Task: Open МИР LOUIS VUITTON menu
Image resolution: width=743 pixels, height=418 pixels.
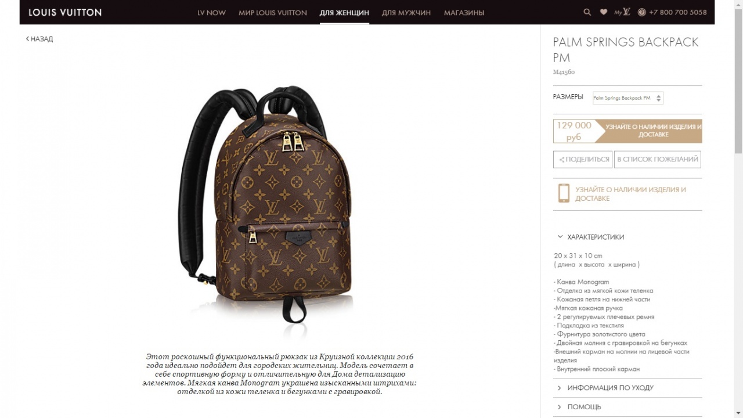Action: click(273, 12)
